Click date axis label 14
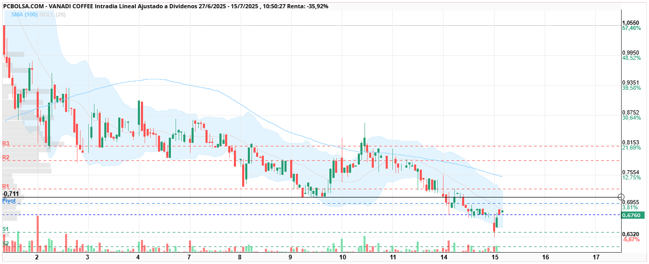Screen dimensions: 649x264 point(444,257)
